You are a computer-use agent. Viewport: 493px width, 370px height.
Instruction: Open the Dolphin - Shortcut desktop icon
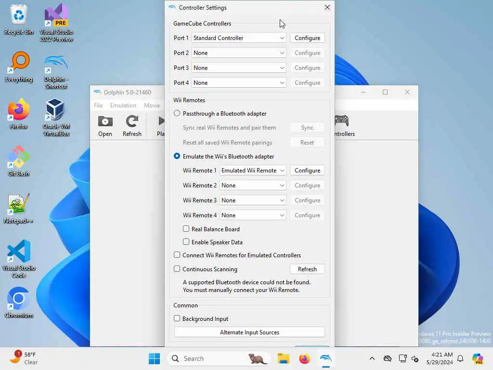click(x=56, y=72)
